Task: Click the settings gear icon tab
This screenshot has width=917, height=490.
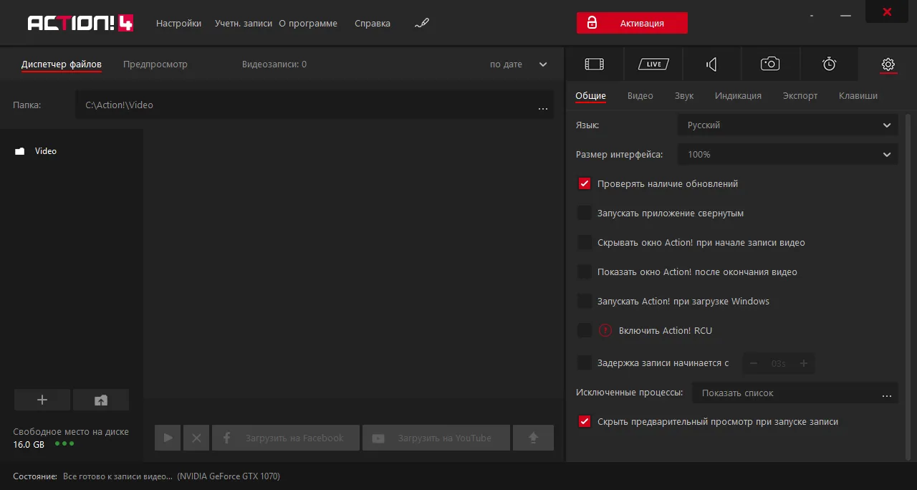Action: click(888, 64)
